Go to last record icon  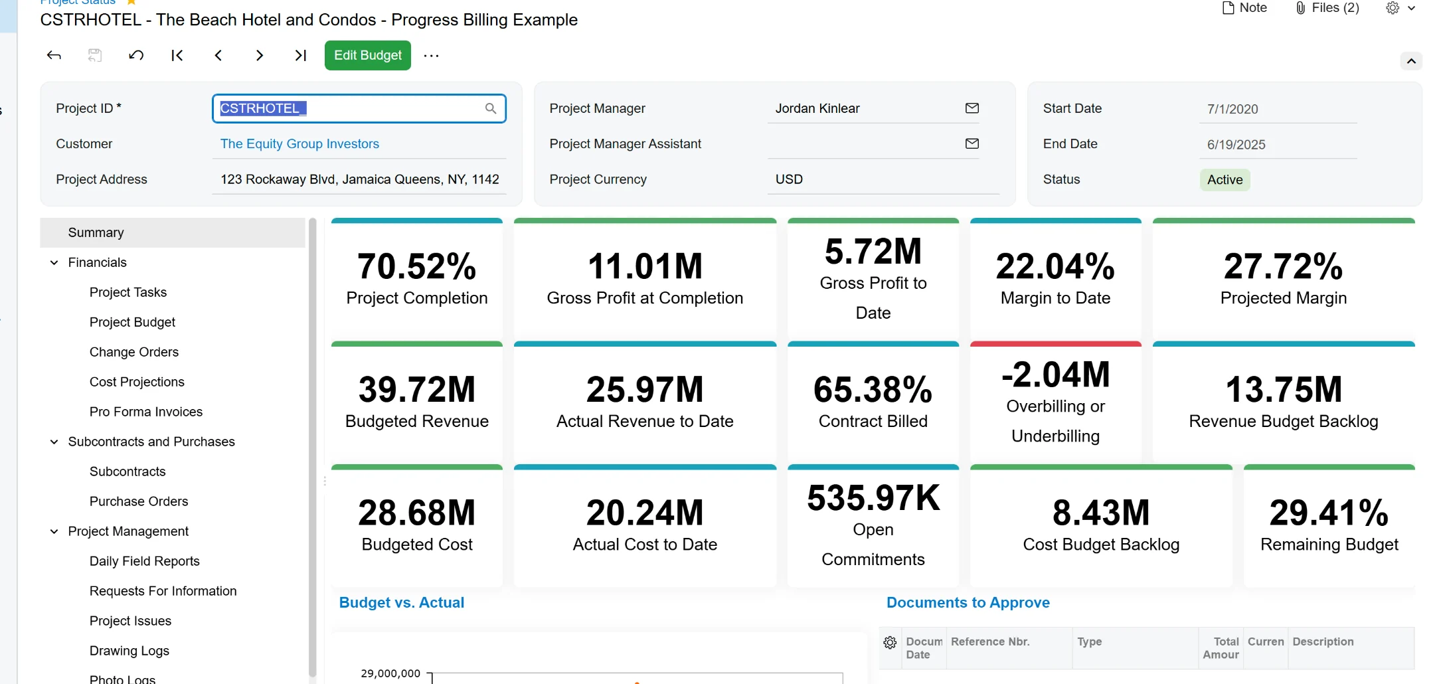coord(300,55)
